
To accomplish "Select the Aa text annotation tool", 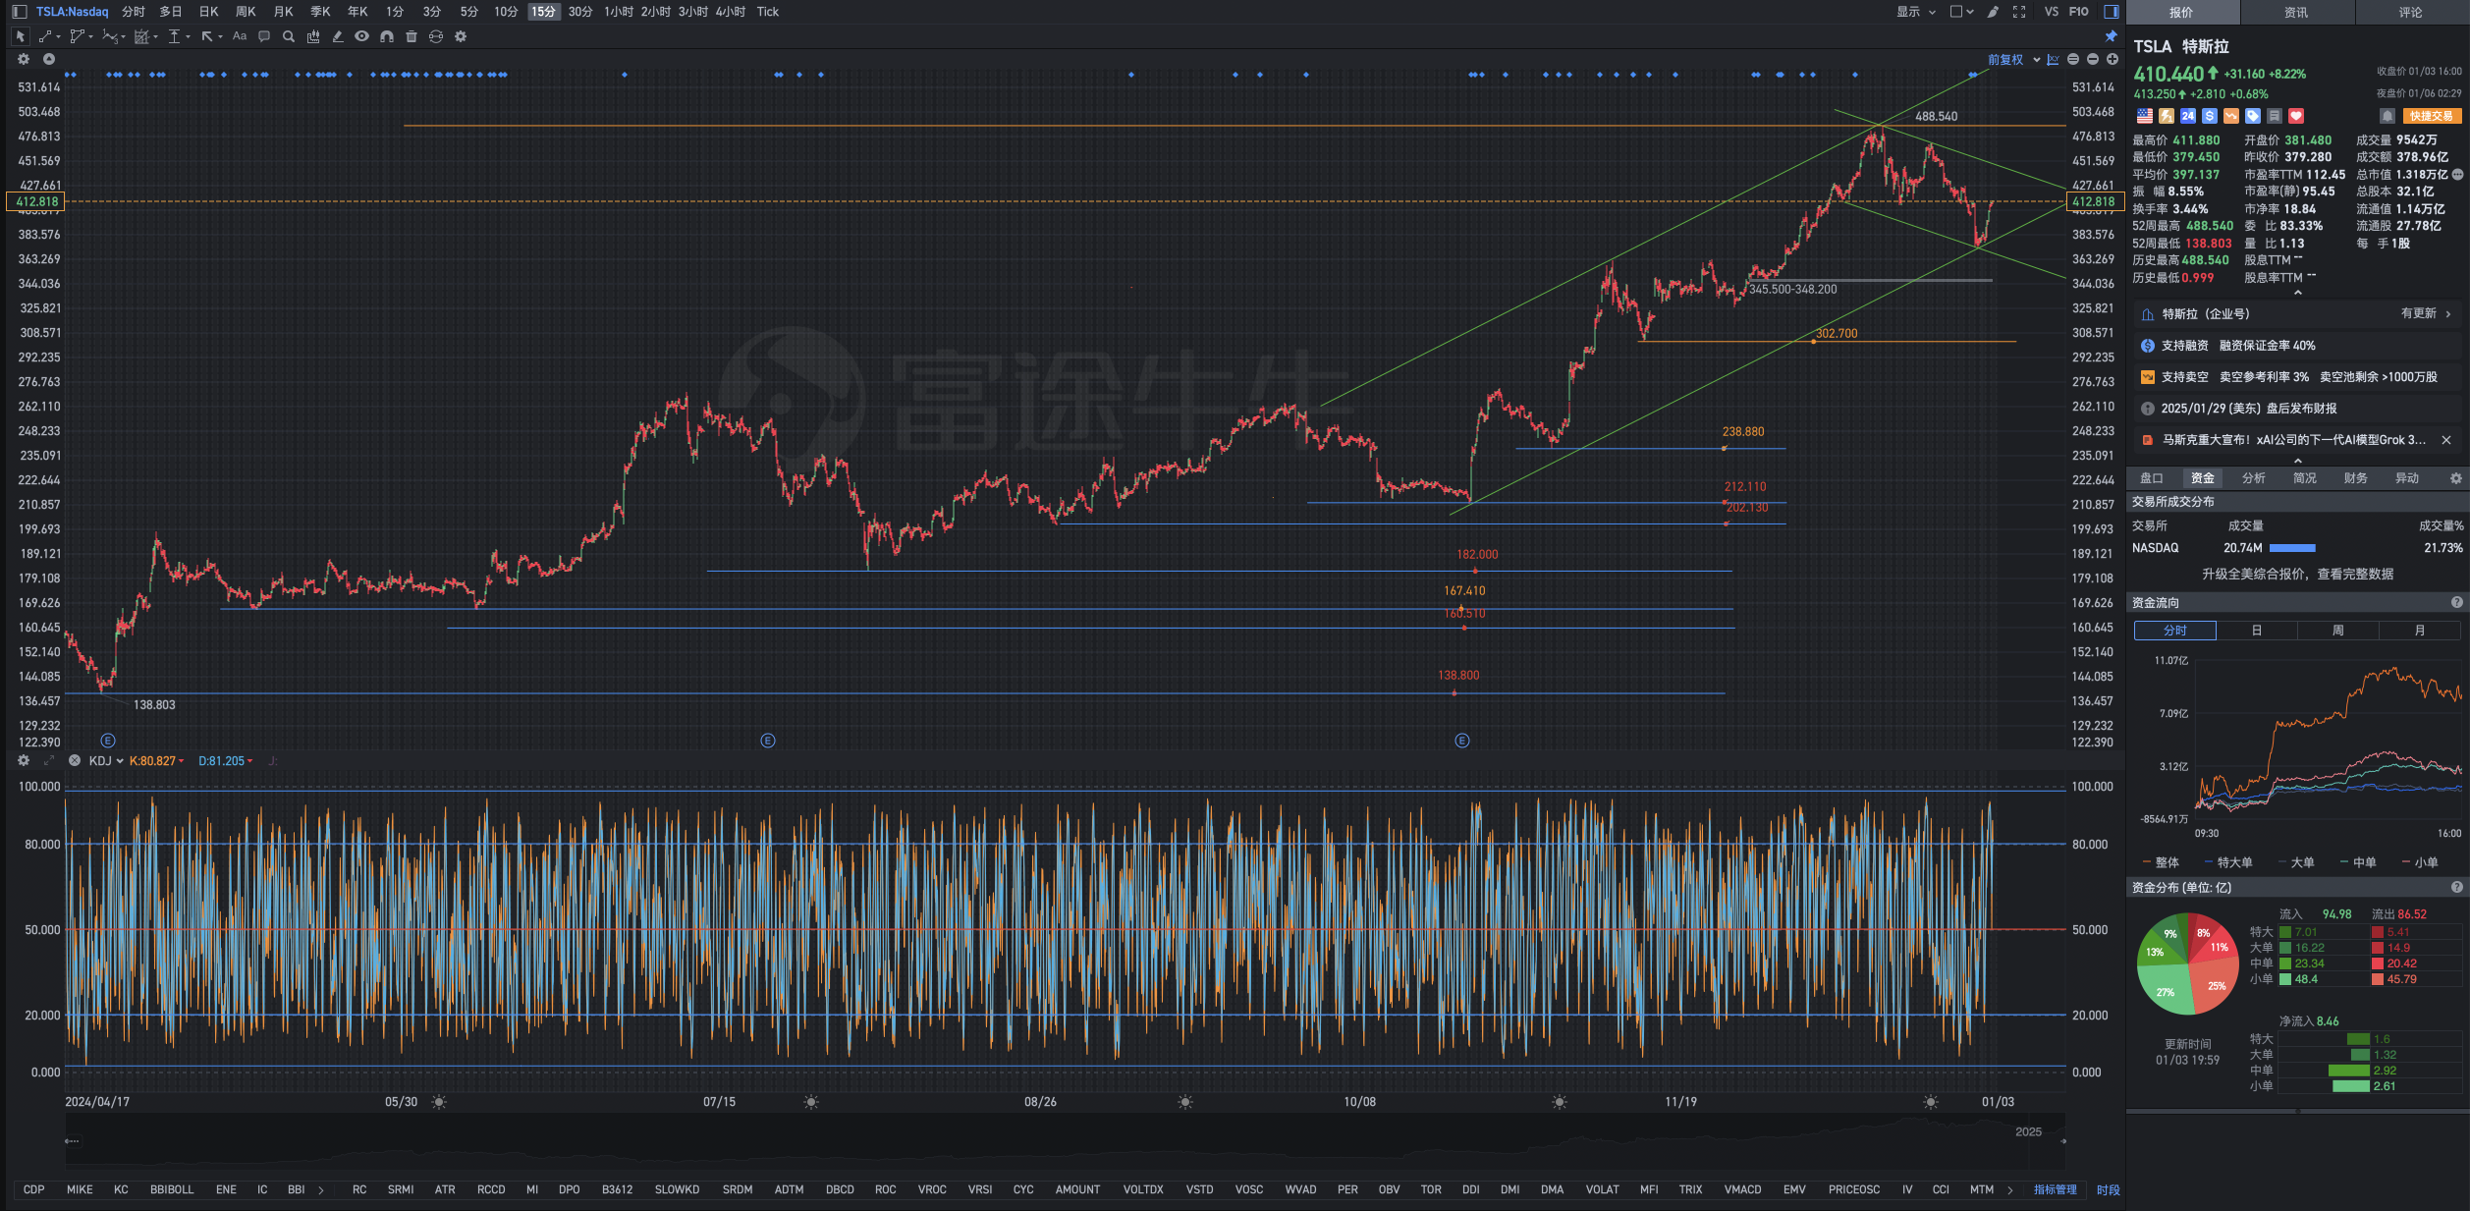I will pyautogui.click(x=240, y=36).
